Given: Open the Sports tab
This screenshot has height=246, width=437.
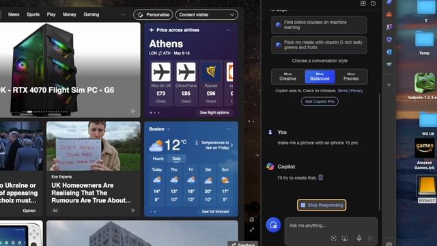Looking at the screenshot, I should [x=33, y=14].
